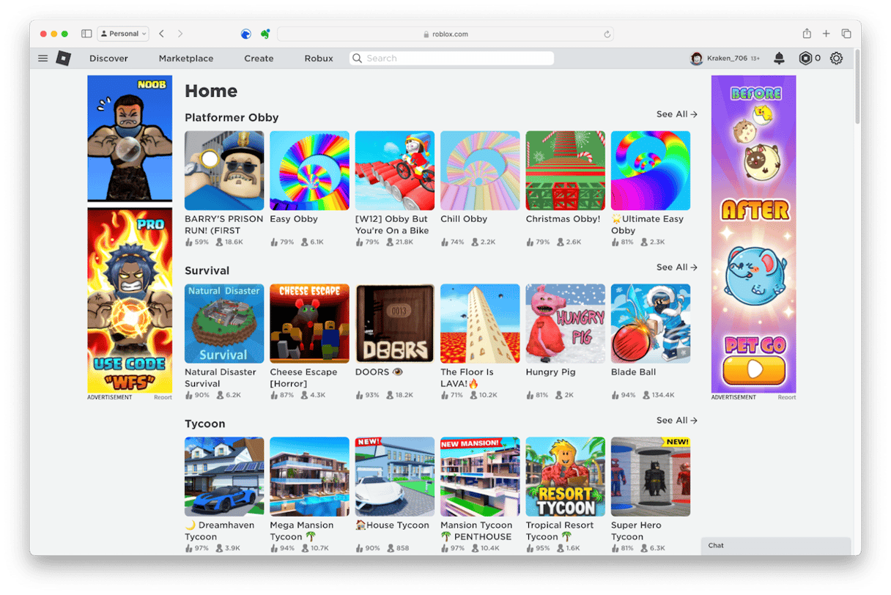The width and height of the screenshot is (891, 595).
Task: Open Obby But You're On a Bike
Action: 395,171
